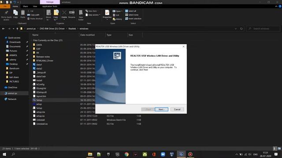Image resolution: width=282 pixels, height=158 pixels.
Task: Click Next in the Realtek installer
Action: click(x=161, y=109)
